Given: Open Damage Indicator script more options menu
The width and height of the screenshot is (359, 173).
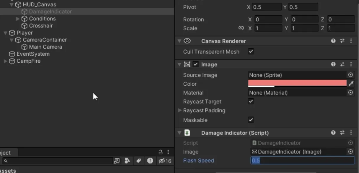Looking at the screenshot, I should click(x=351, y=133).
